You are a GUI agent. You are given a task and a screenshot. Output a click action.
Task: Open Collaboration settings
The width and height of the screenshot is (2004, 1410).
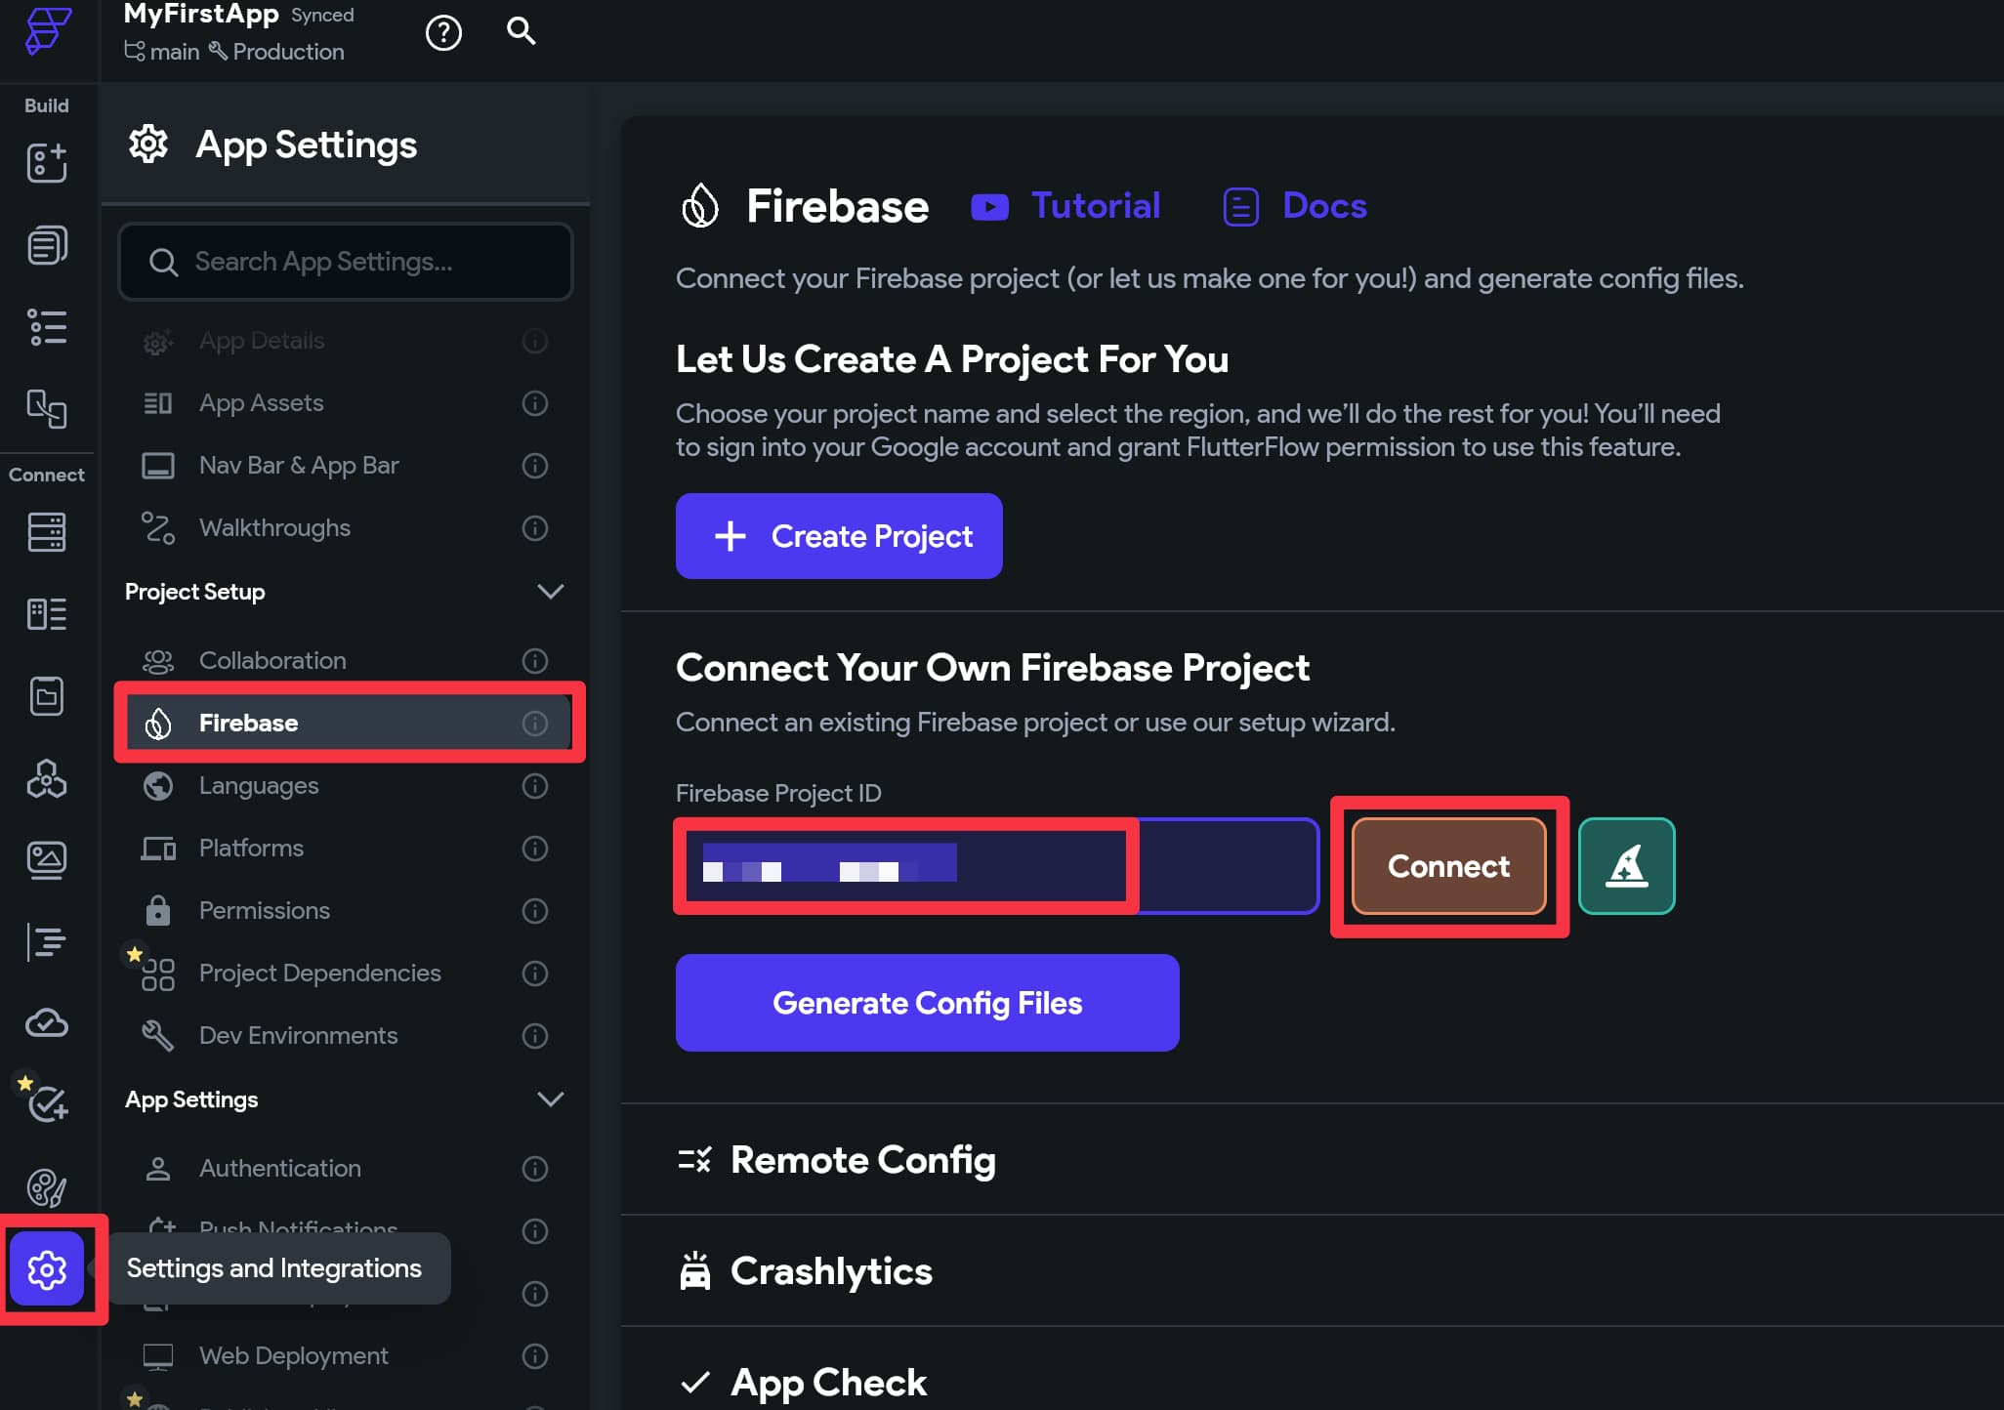coord(344,661)
